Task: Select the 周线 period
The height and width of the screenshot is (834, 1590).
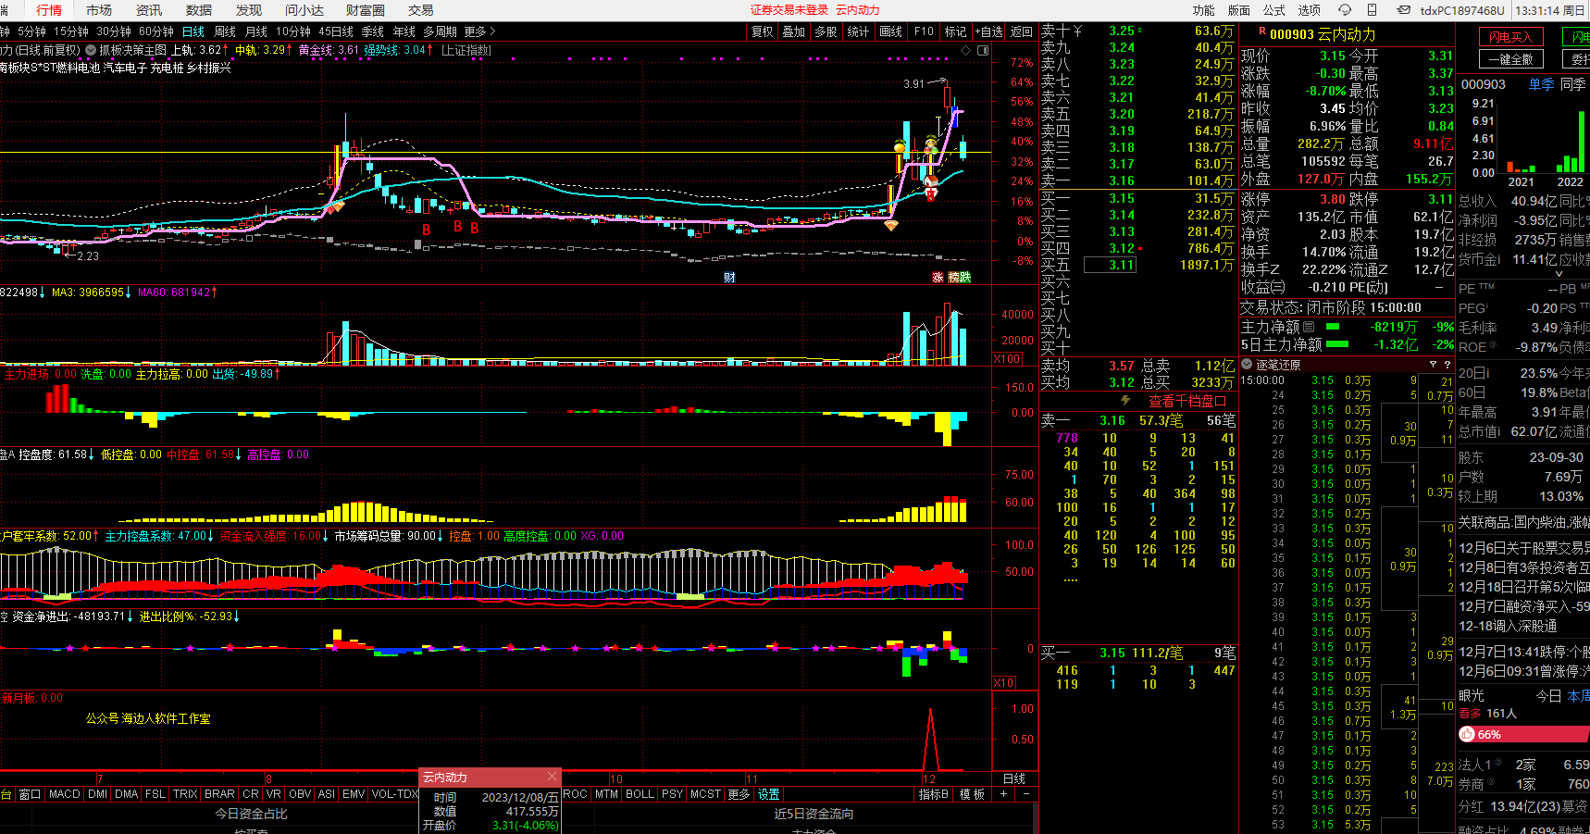Action: (225, 31)
